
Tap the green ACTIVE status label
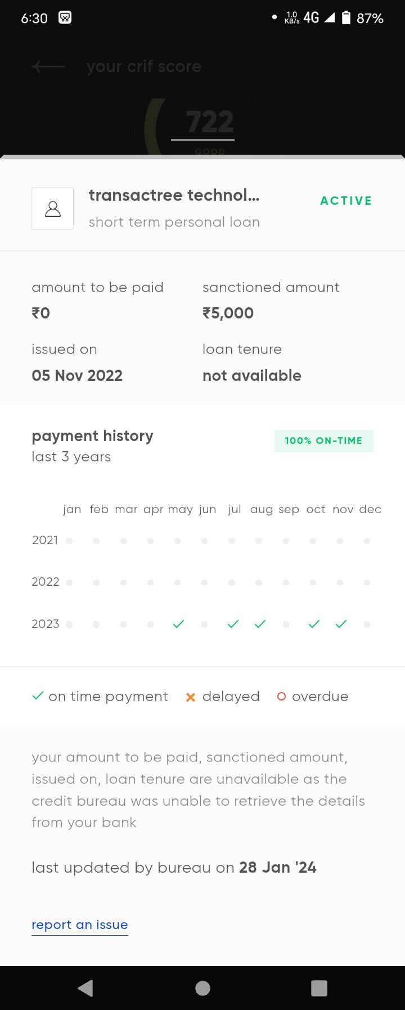tap(346, 201)
